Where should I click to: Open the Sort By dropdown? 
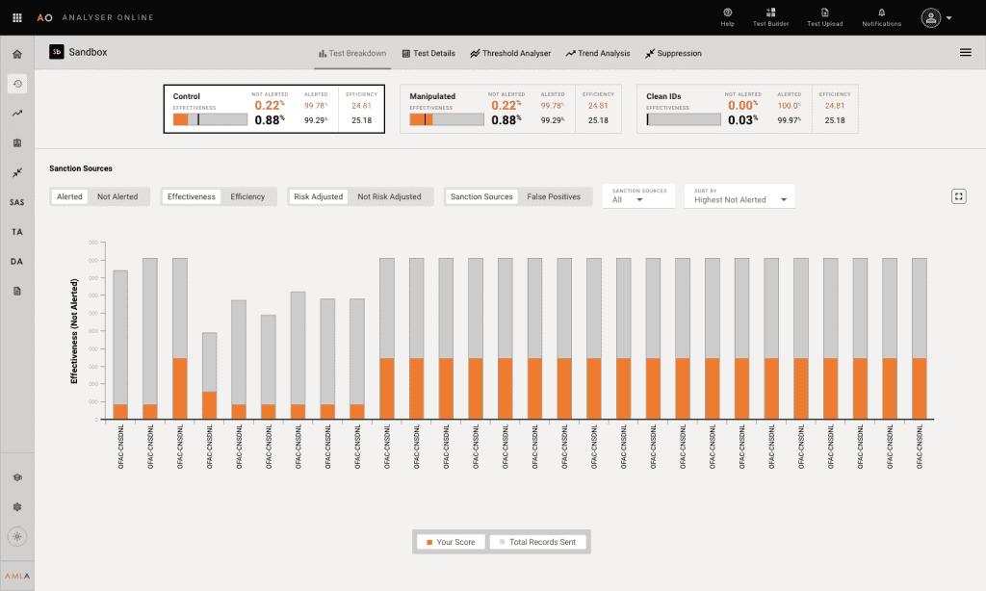point(739,196)
